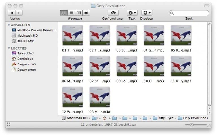Select Macintosh HD in the sidebar
Viewport: 217px width, 136px height.
pos(25,35)
